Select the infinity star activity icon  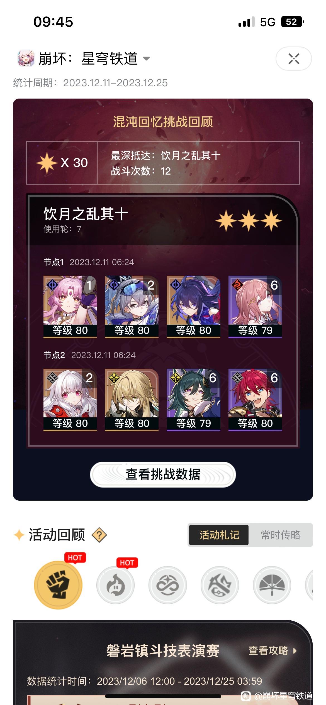[x=168, y=585]
